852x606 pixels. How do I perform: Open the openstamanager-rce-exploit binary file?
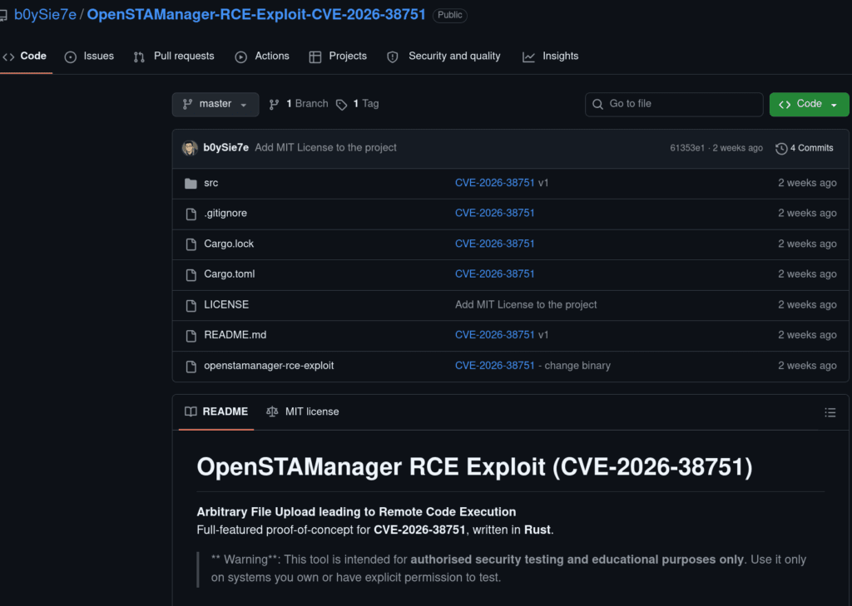pos(269,366)
